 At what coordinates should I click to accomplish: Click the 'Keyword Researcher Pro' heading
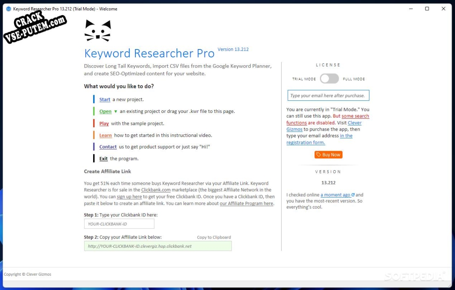pyautogui.click(x=149, y=53)
